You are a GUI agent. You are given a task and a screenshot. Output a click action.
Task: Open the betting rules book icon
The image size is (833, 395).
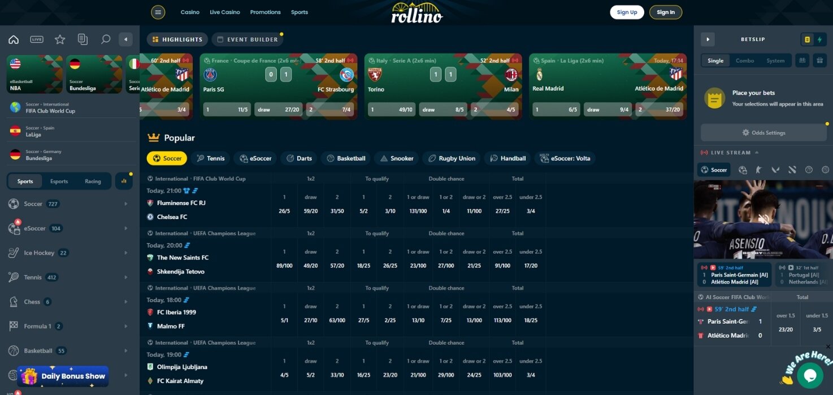pyautogui.click(x=801, y=60)
